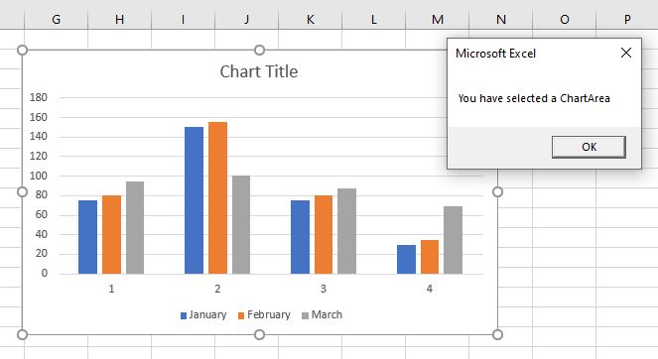Click the right-middle chart sizing handle
Viewport: 658px width, 359px height.
coord(497,192)
